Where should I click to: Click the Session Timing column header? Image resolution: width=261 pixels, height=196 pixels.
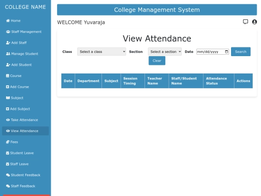132,81
